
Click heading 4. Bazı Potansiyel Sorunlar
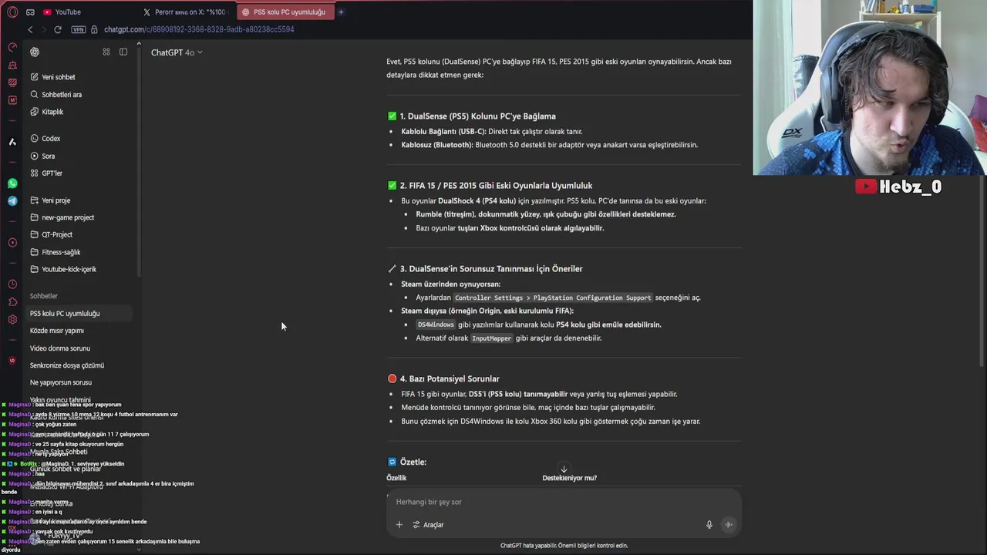(450, 378)
